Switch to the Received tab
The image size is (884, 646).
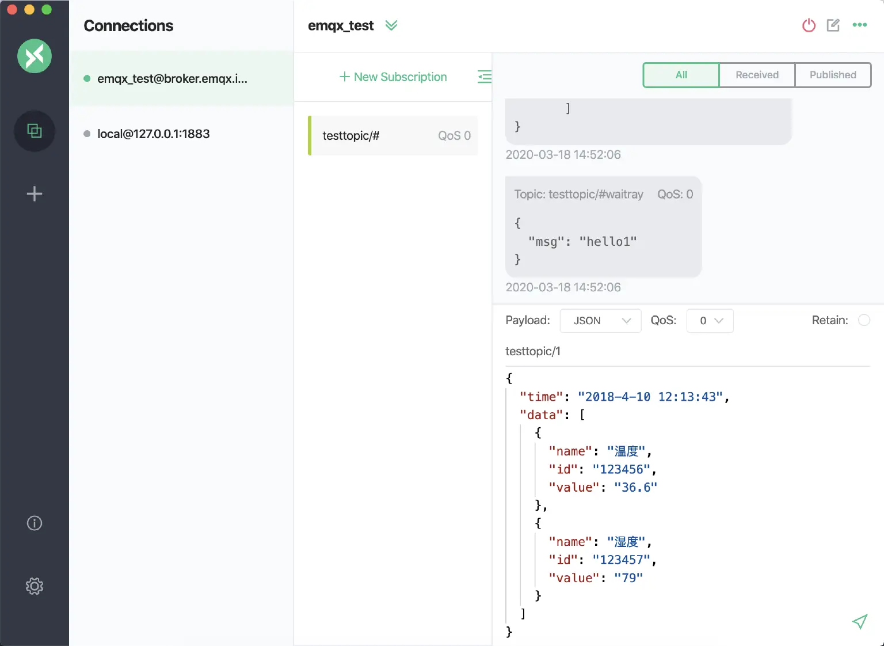[756, 75]
